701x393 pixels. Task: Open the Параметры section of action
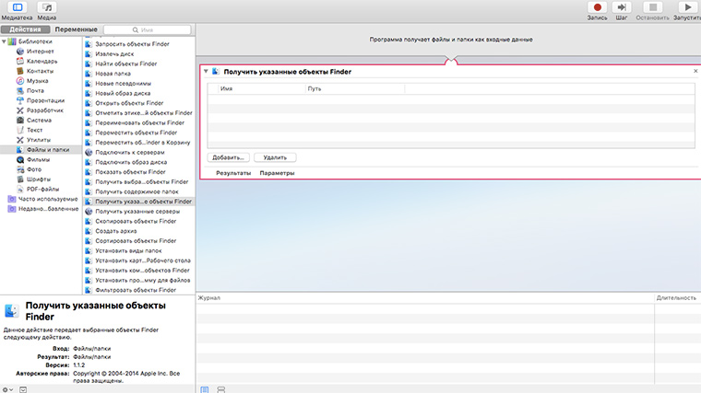coord(278,173)
